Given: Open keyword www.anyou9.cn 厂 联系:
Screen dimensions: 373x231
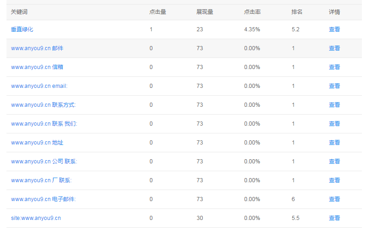Looking at the screenshot, I should pos(42,180).
